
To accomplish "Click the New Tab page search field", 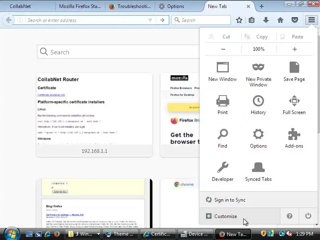I will click(x=118, y=52).
